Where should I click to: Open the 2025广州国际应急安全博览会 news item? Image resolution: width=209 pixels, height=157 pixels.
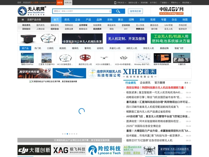coord(143,126)
